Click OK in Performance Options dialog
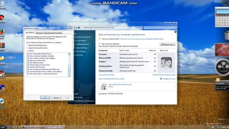Viewport: 229px width, 129px height. click(45, 97)
